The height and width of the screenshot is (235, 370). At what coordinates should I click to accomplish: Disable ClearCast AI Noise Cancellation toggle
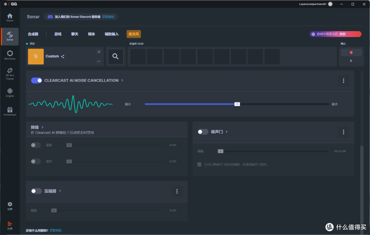36,81
